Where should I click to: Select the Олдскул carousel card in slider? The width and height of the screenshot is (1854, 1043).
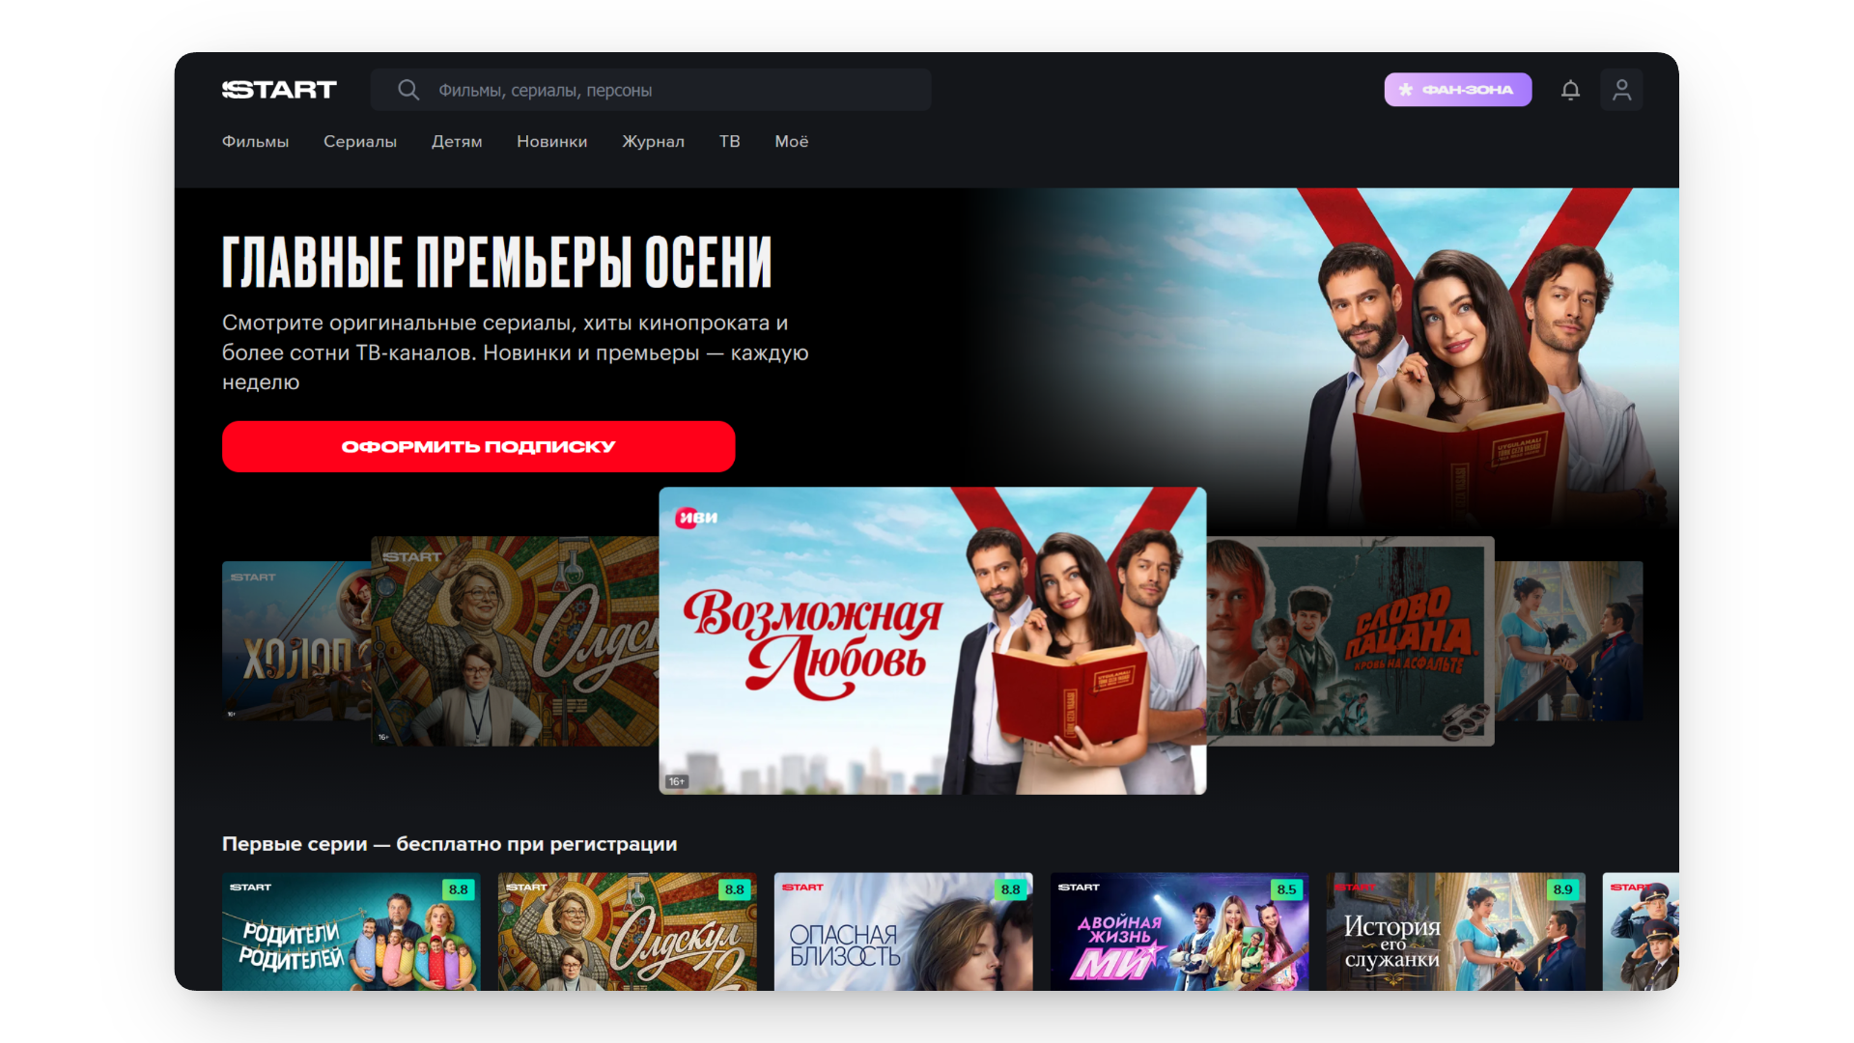(x=515, y=640)
